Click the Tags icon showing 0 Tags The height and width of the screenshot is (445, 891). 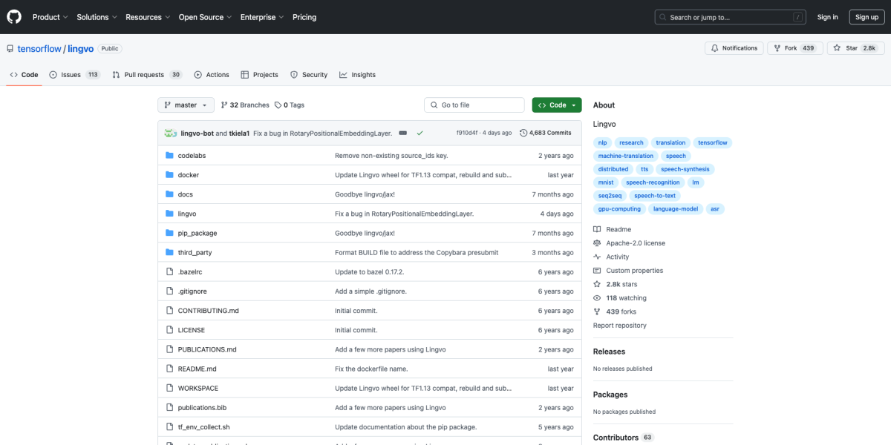pyautogui.click(x=278, y=105)
